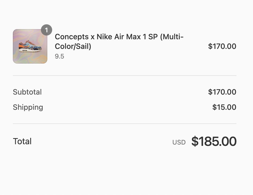
Task: Click the USD currency indicator
Action: (179, 142)
